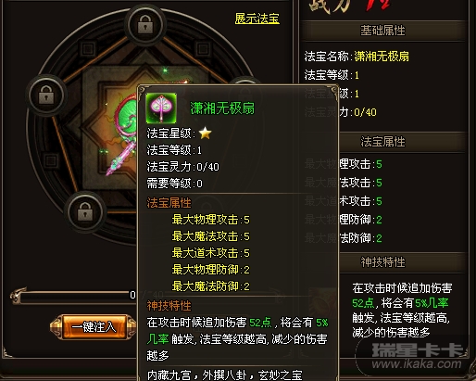Click the 法宝属性 heading in tooltip

tap(169, 203)
